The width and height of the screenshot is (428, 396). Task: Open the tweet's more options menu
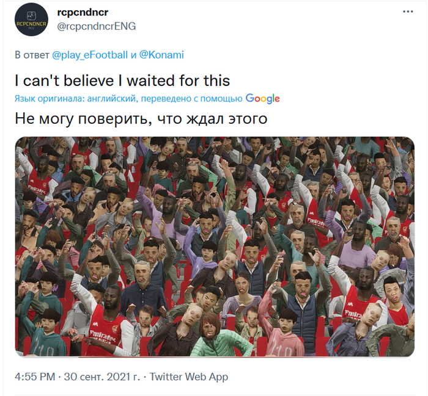408,12
